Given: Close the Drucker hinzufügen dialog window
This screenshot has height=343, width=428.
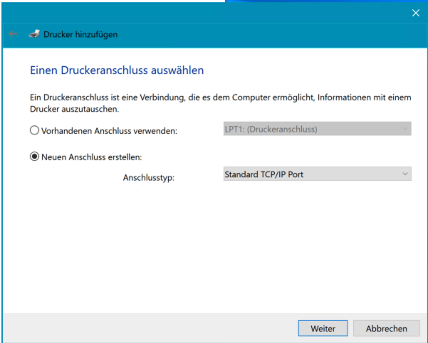Looking at the screenshot, I should tap(416, 13).
